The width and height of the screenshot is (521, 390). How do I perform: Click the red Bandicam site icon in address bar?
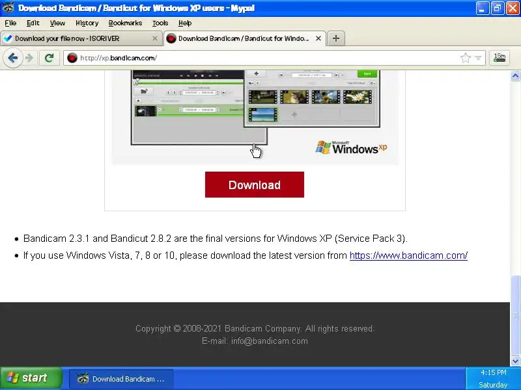(72, 58)
